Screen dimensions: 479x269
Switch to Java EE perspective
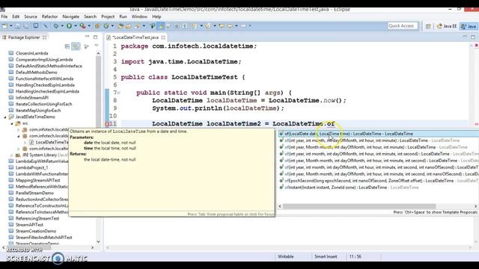447,26
